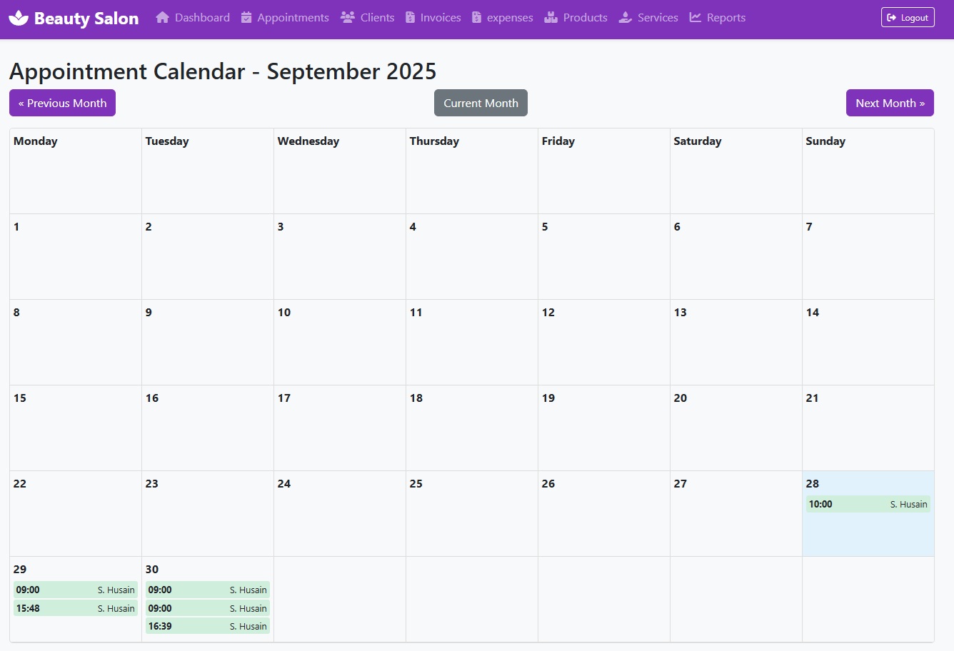Select the 16:39 appointment on September 30
The width and height of the screenshot is (954, 651).
[x=207, y=626]
